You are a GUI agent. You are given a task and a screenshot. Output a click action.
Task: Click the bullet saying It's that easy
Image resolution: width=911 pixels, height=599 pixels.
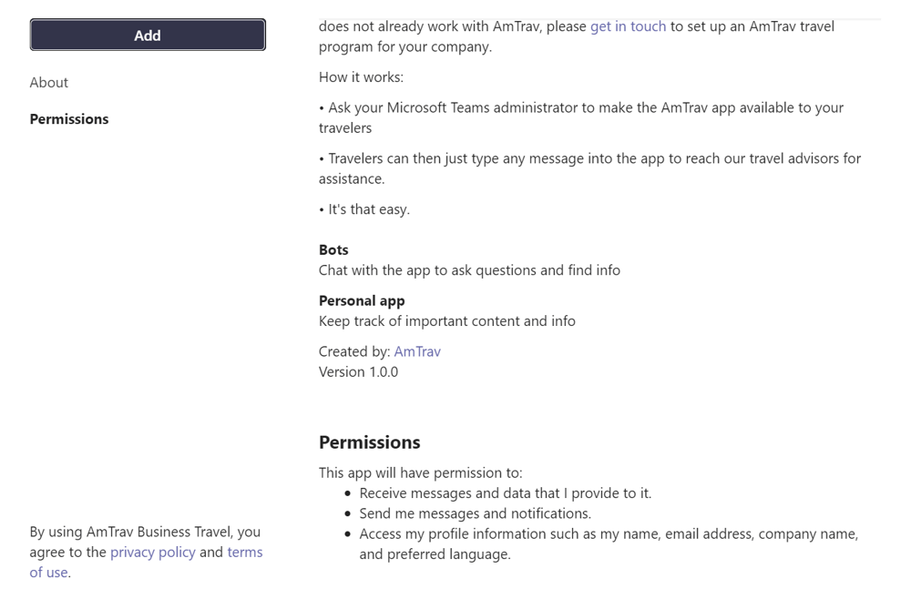[364, 208]
